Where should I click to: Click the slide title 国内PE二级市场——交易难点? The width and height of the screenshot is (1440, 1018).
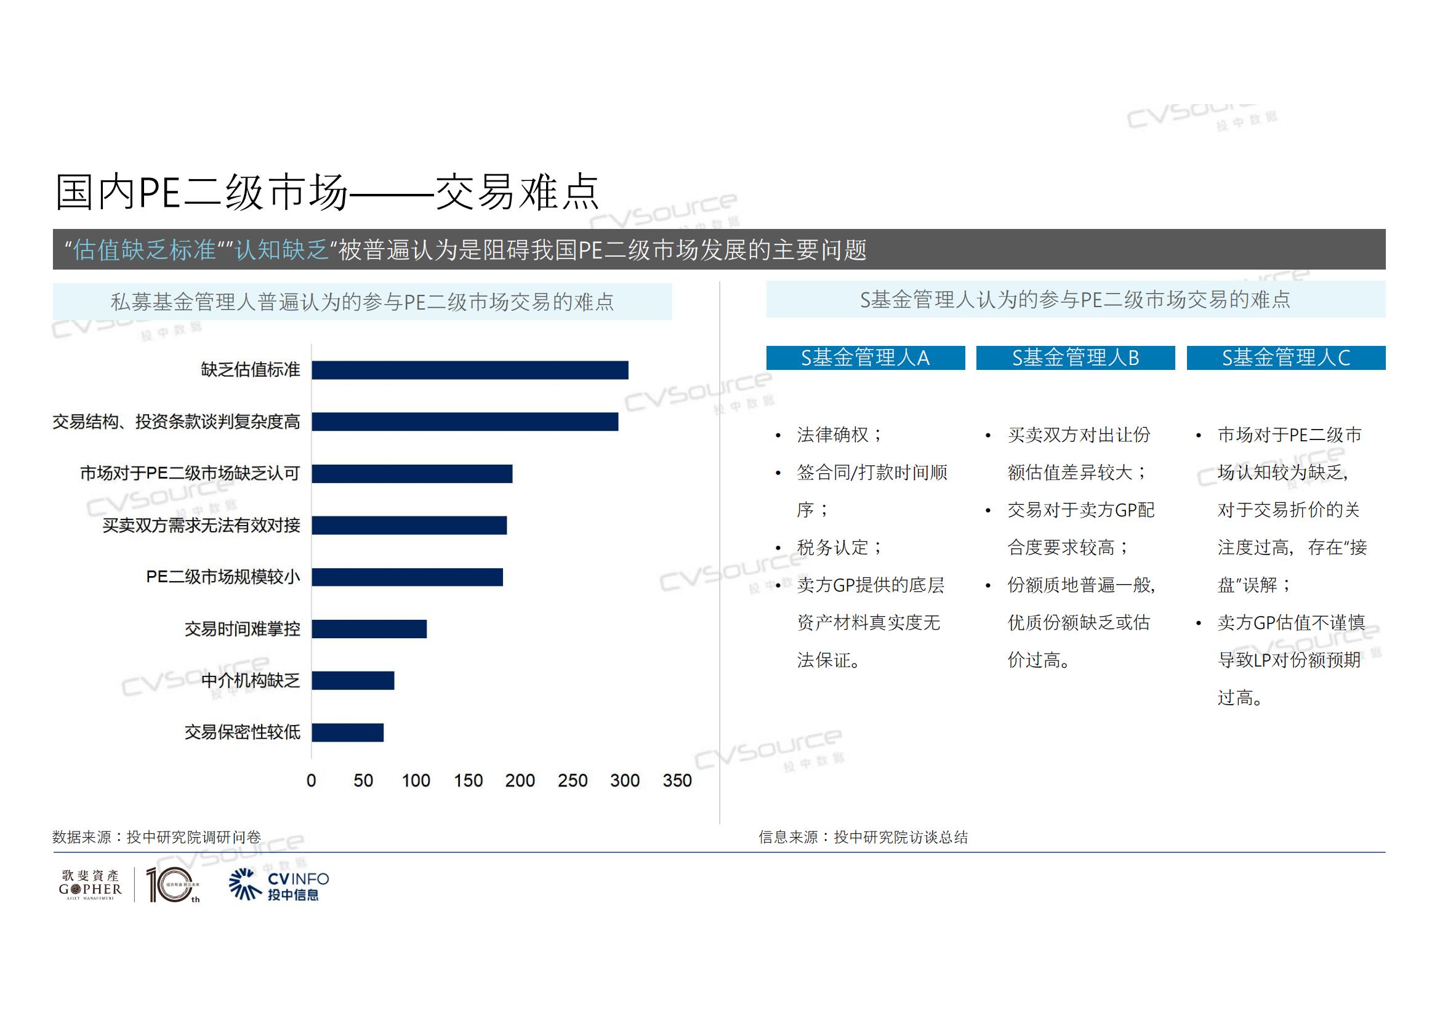click(328, 192)
